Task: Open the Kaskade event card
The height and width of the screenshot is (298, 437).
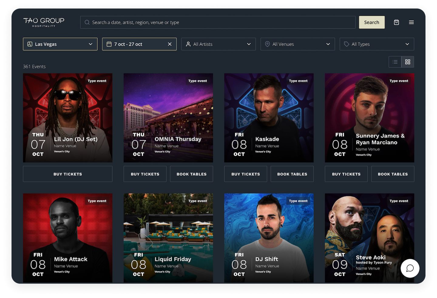Action: pyautogui.click(x=269, y=118)
